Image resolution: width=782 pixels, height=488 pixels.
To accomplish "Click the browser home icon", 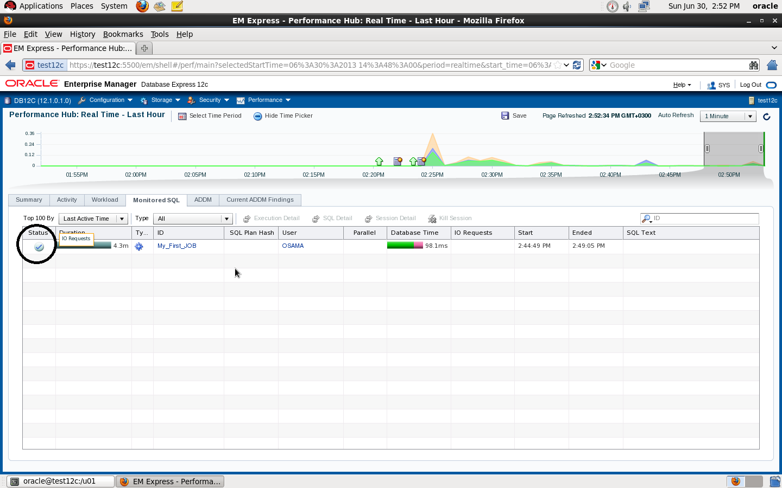I will click(x=772, y=65).
